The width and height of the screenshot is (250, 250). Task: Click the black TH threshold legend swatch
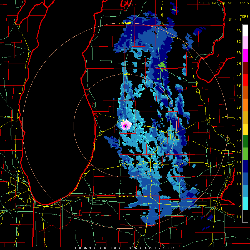(x=245, y=216)
